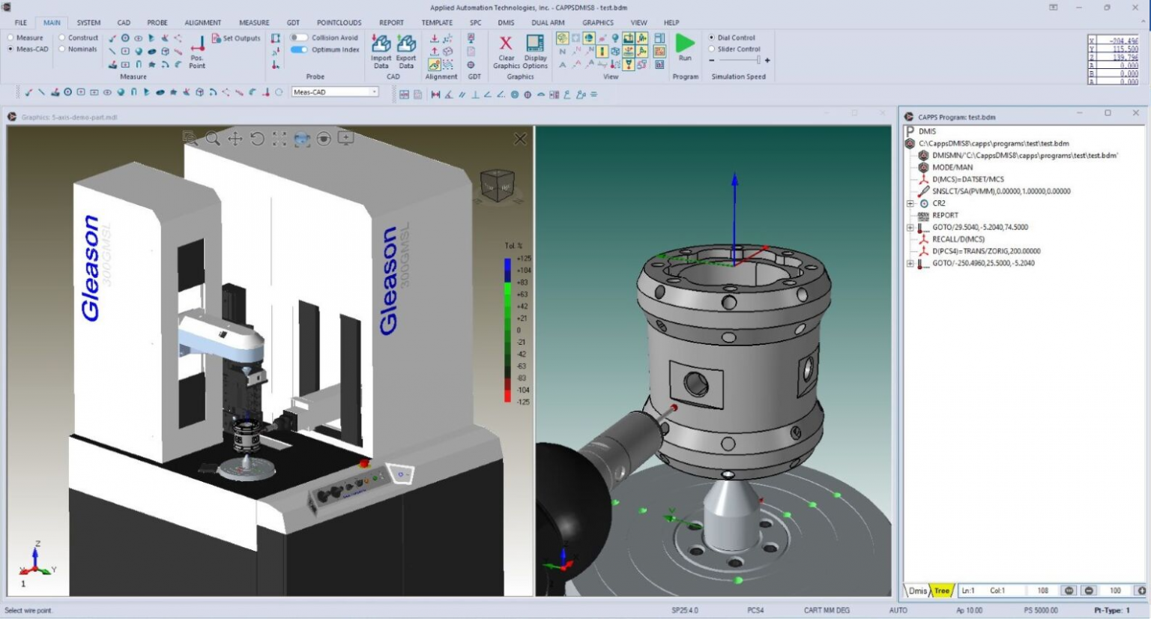Viewport: 1151px width, 619px height.
Task: Select the Tree tab at panel bottom
Action: coord(941,591)
